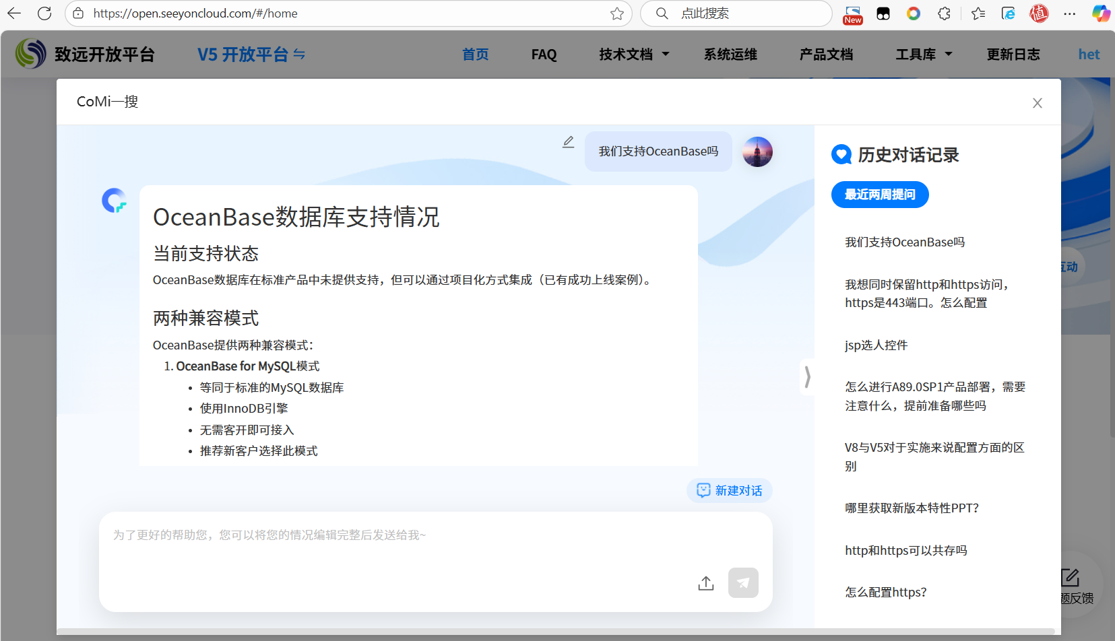Open history item 怎么配置https?
1115x641 pixels.
[x=885, y=593]
